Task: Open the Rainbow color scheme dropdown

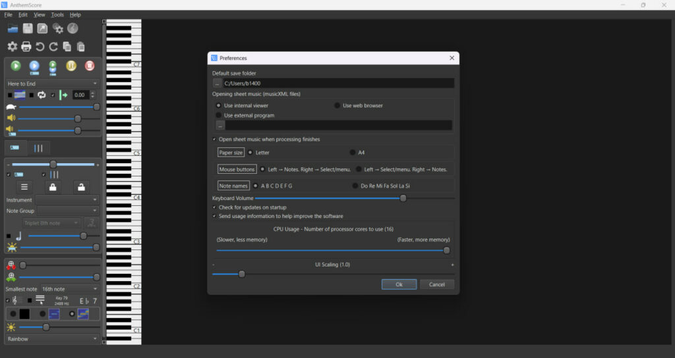Action: click(x=53, y=339)
